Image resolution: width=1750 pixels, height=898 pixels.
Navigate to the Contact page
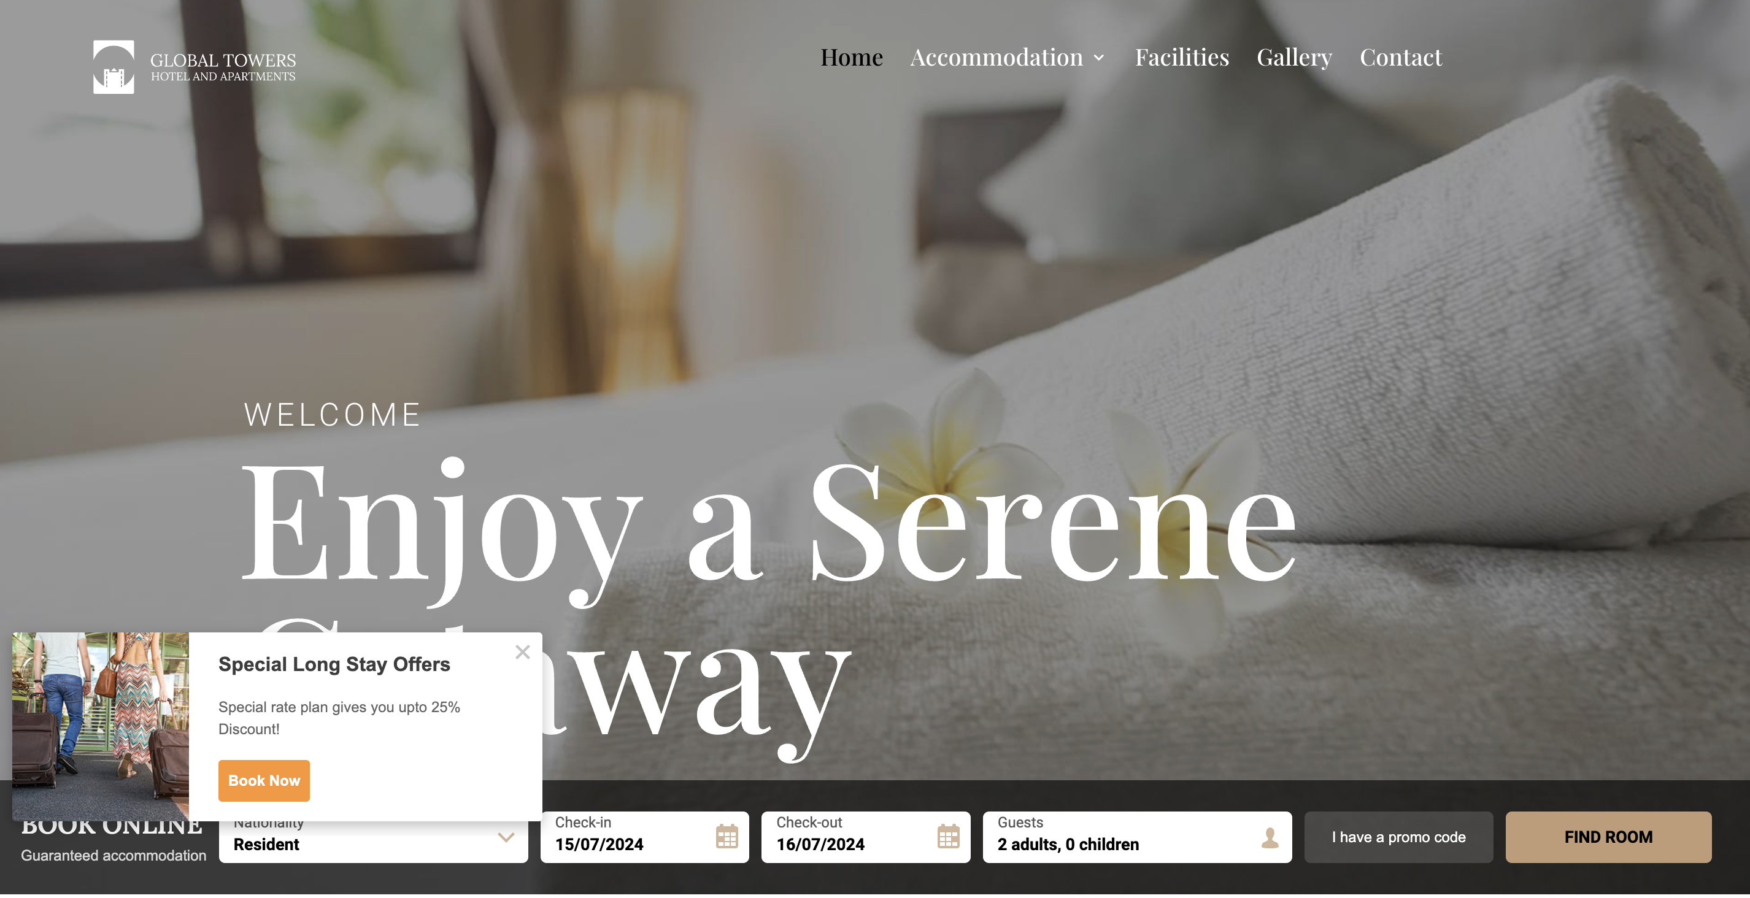[1400, 57]
